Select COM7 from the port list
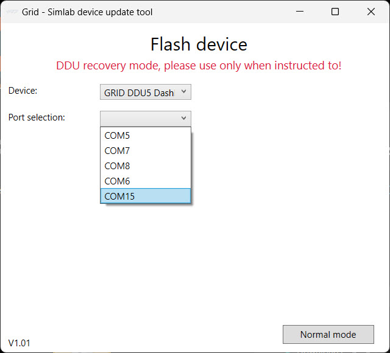 click(x=146, y=151)
